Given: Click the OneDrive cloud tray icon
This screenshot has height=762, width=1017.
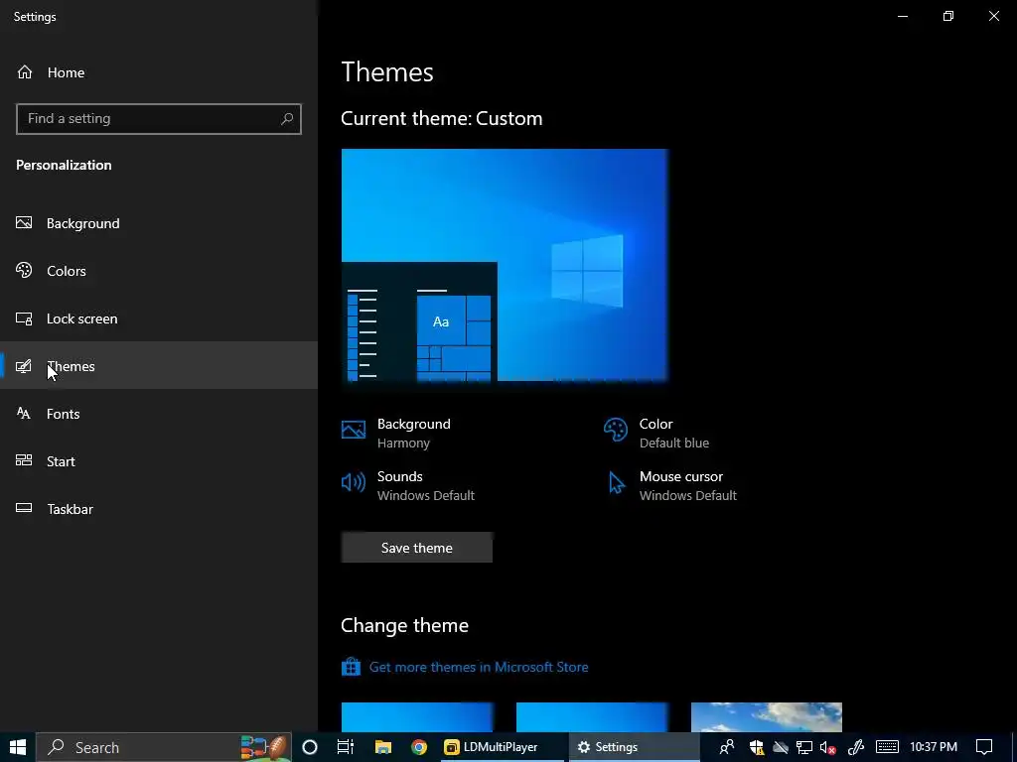Looking at the screenshot, I should coord(781,747).
